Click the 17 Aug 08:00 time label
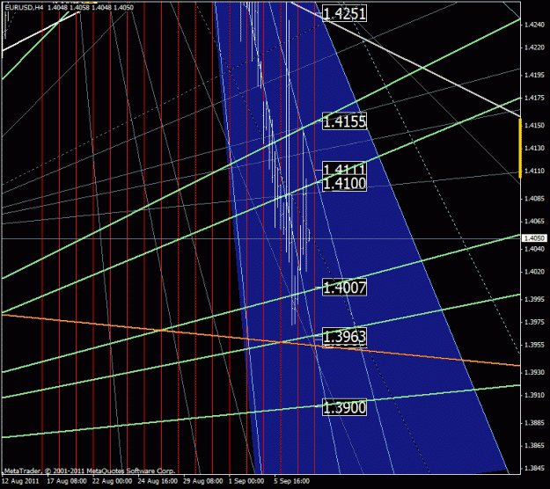 (67, 481)
